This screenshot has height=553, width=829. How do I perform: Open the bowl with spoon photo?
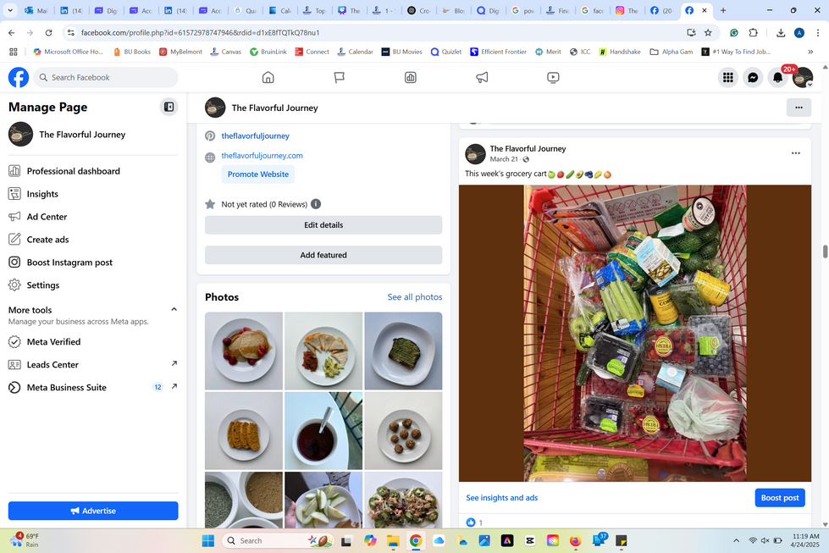323,430
